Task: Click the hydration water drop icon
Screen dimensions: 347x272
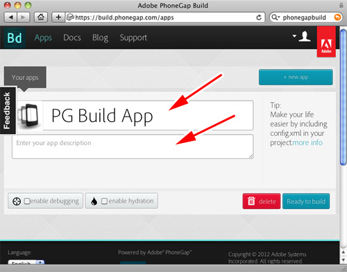Action: pyautogui.click(x=94, y=201)
